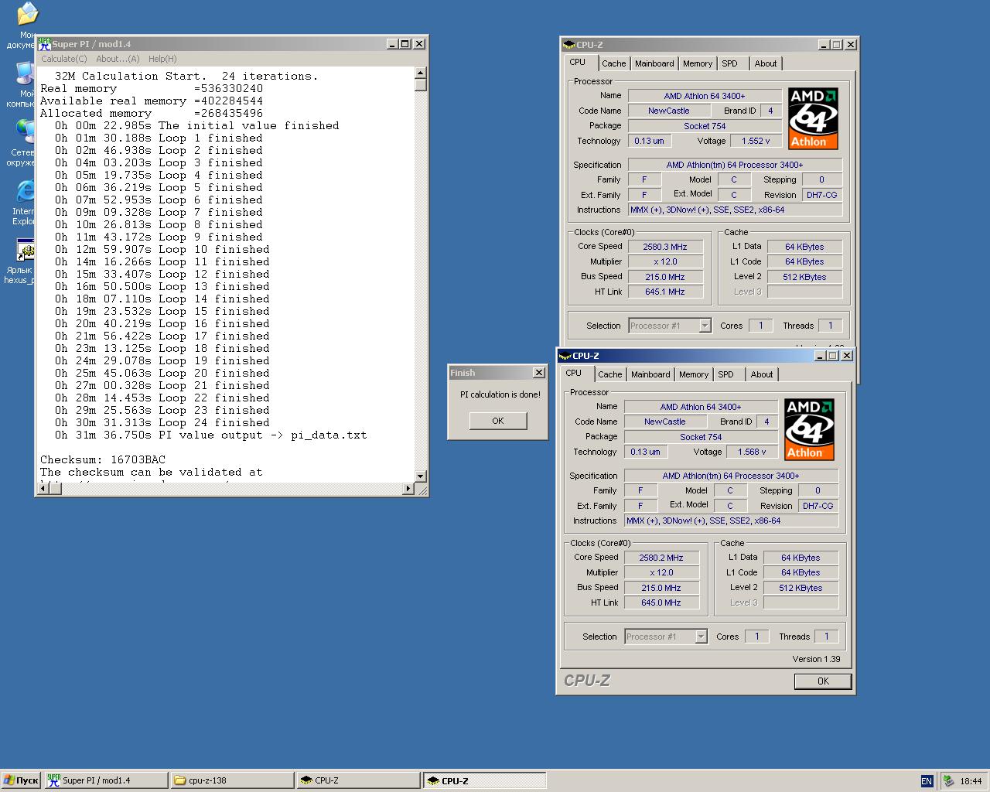Click 'Version 1.39' text in CPU-Z
The width and height of the screenshot is (990, 792).
point(816,659)
